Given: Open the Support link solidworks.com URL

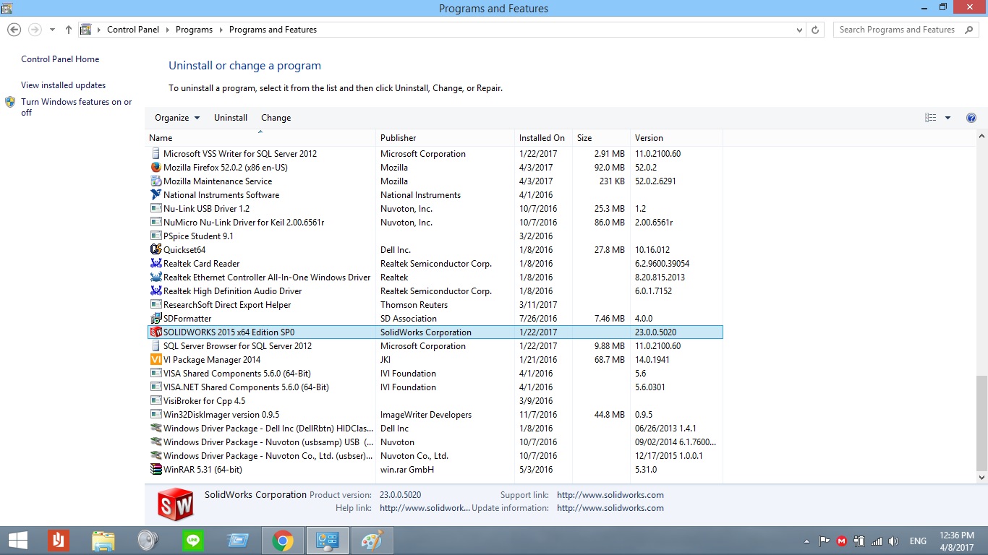Looking at the screenshot, I should coord(610,495).
